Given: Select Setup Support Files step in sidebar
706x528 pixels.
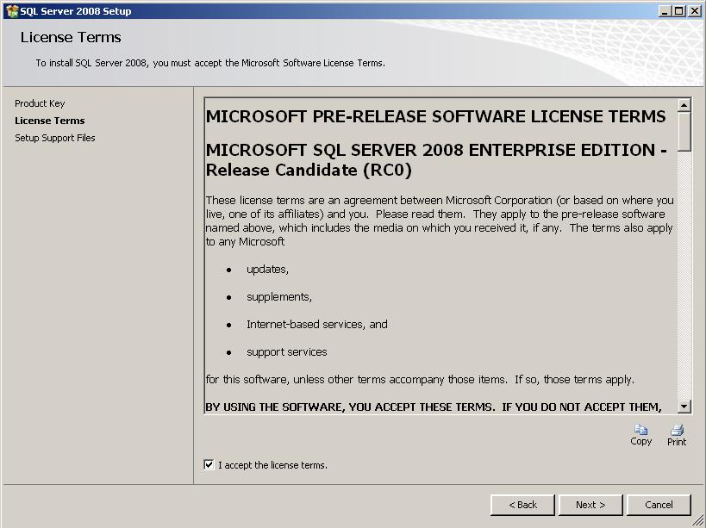Looking at the screenshot, I should [x=55, y=138].
